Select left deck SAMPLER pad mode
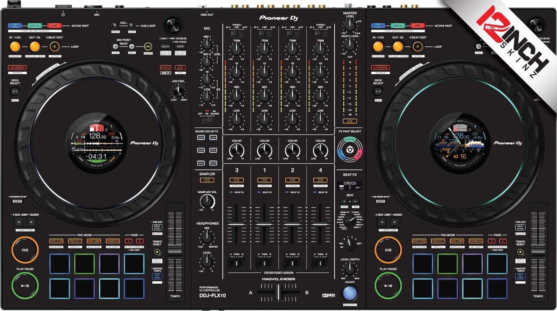This screenshot has height=311, width=557. (113, 241)
